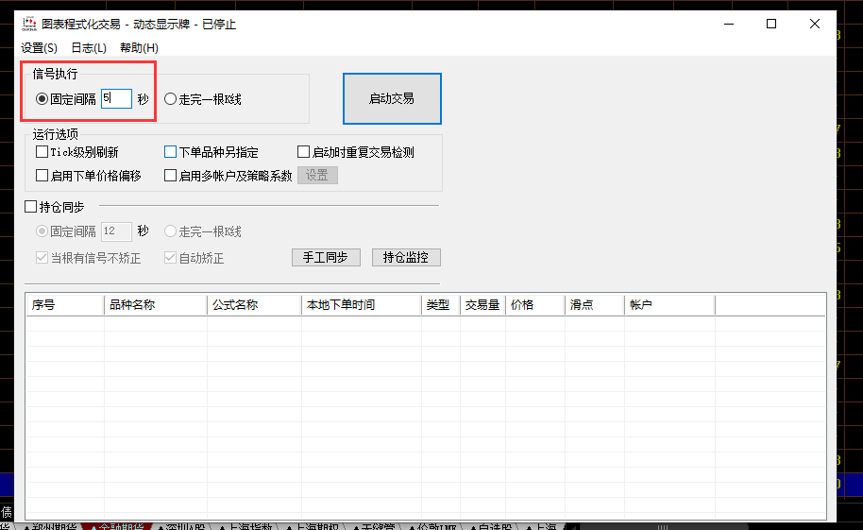Open 持仓监控 via its button
863x530 pixels.
coord(406,257)
